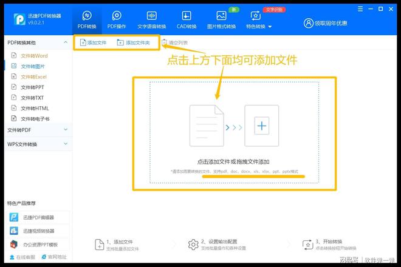Click the 文件转PPT file icon
This screenshot has height=267, width=401.
tap(14, 87)
